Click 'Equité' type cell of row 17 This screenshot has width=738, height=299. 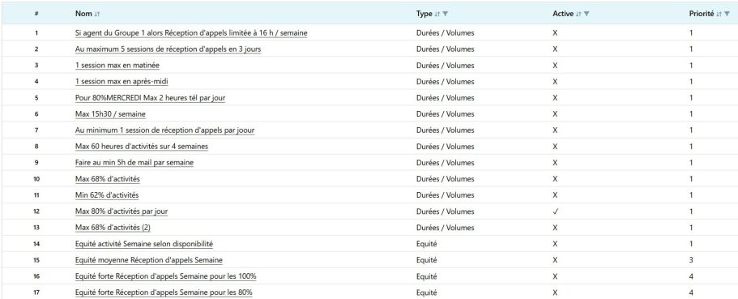click(426, 293)
